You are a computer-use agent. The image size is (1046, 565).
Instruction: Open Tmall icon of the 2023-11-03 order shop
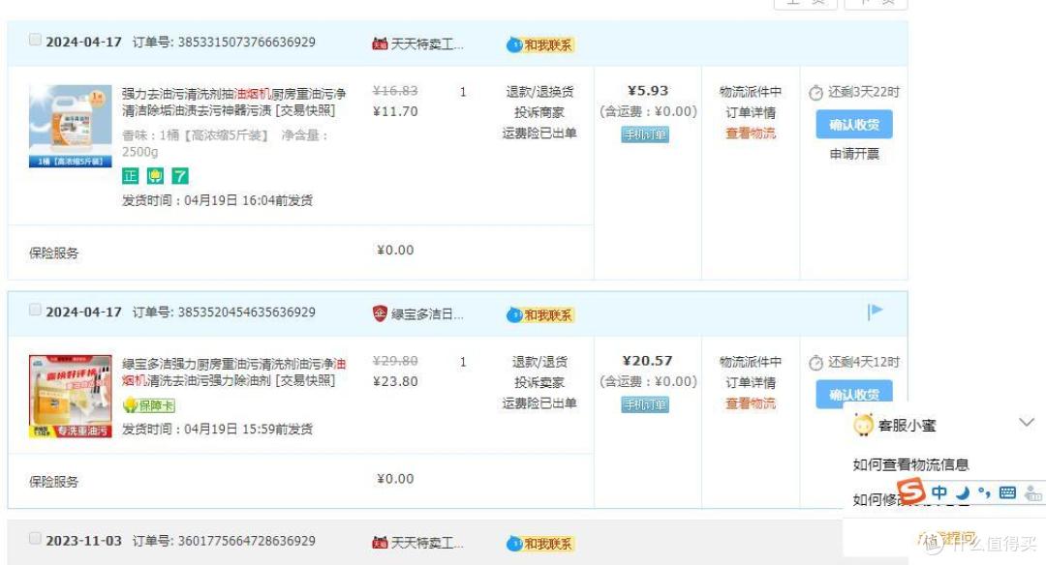click(x=380, y=543)
